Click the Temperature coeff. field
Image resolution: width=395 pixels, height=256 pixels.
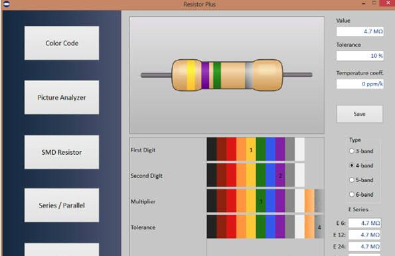pos(360,84)
